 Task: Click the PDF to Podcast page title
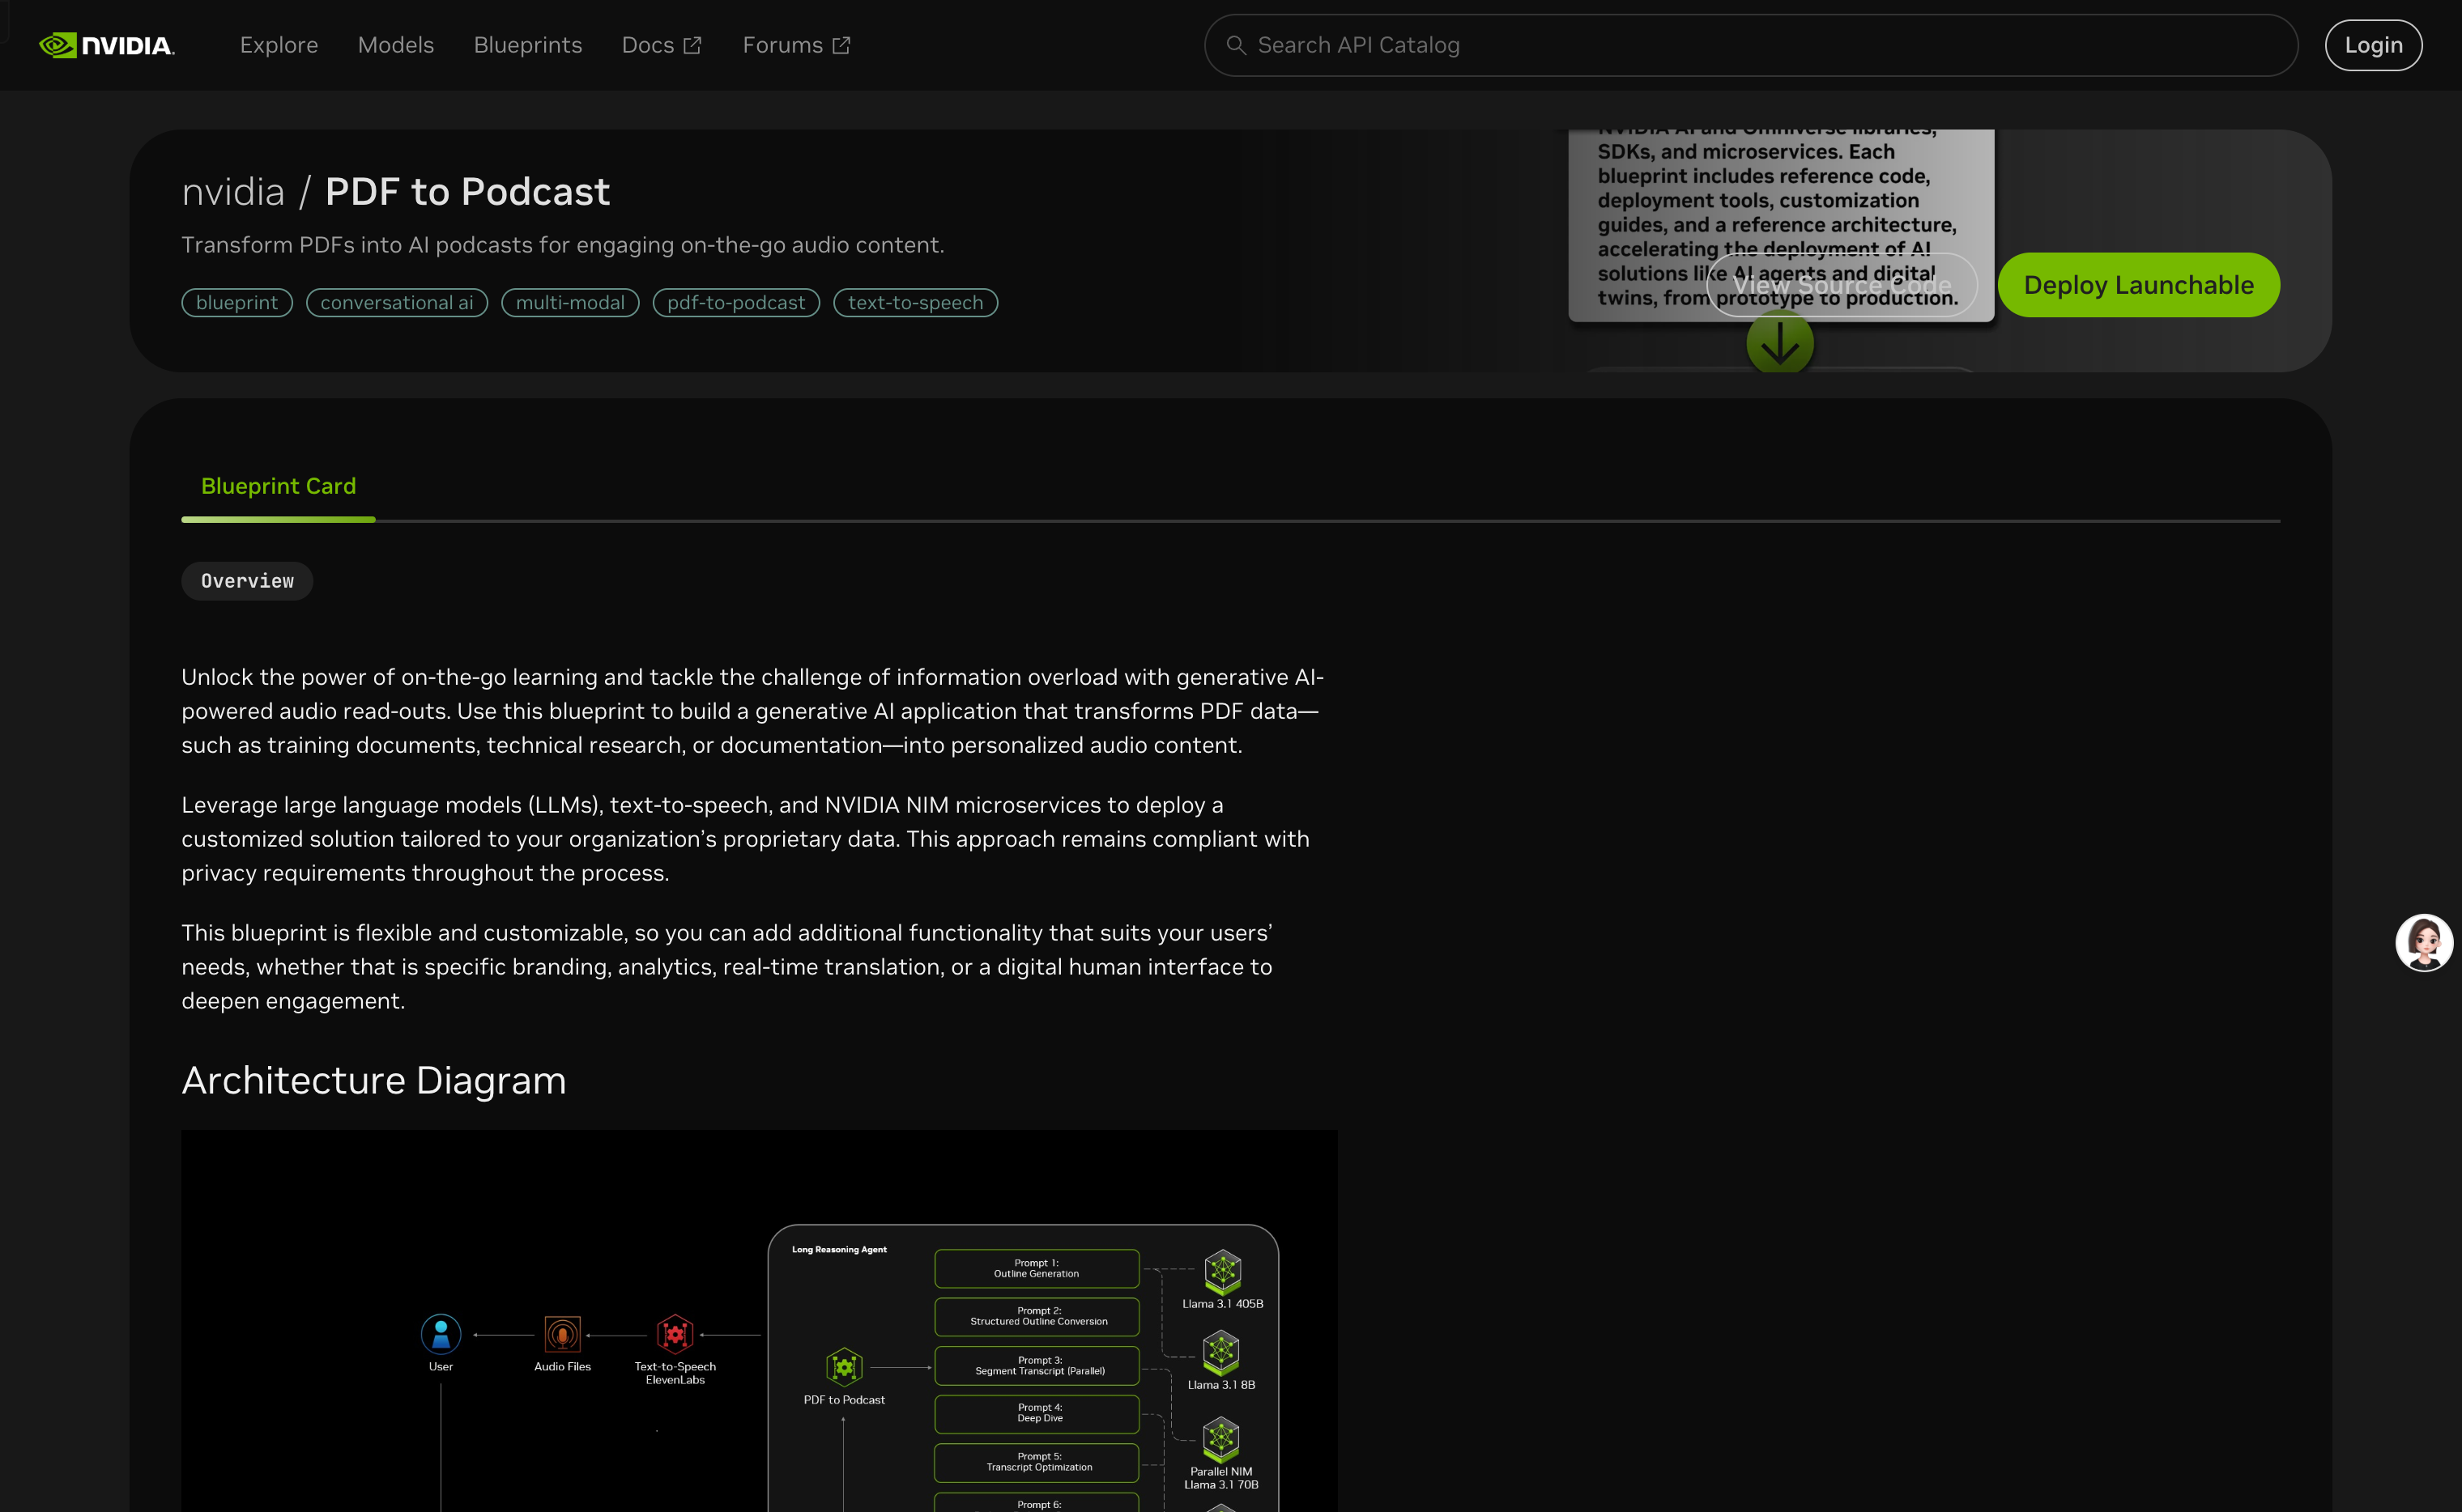[x=467, y=191]
